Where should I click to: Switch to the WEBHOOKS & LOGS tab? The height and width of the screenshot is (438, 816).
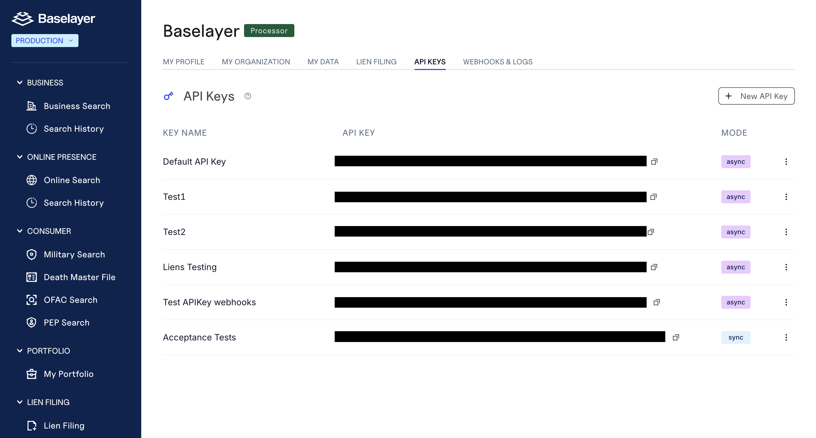click(497, 62)
